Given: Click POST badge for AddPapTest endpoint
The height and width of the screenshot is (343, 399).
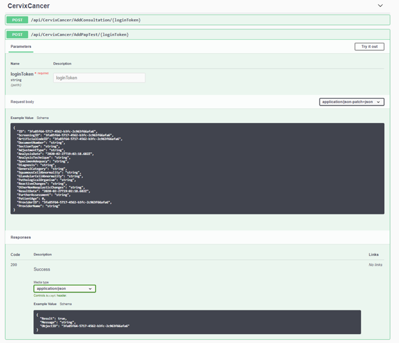Looking at the screenshot, I should (x=17, y=35).
